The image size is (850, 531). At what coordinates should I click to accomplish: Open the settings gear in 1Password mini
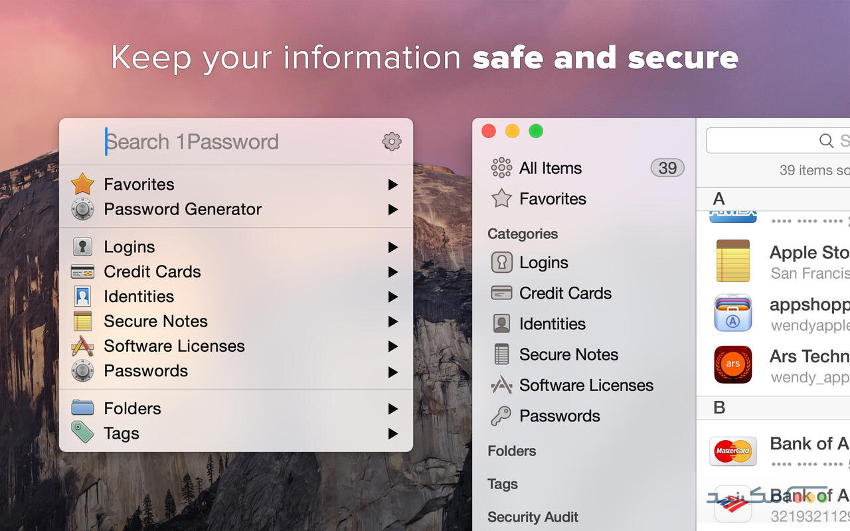tap(391, 141)
